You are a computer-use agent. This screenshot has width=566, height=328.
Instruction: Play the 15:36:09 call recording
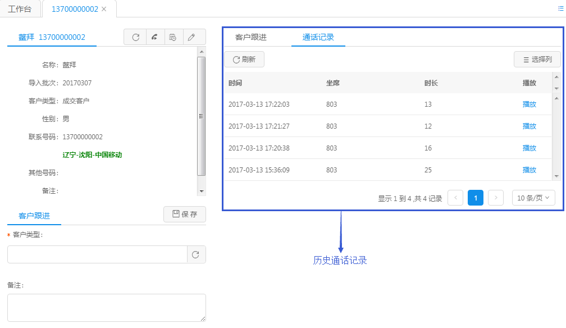click(x=529, y=170)
